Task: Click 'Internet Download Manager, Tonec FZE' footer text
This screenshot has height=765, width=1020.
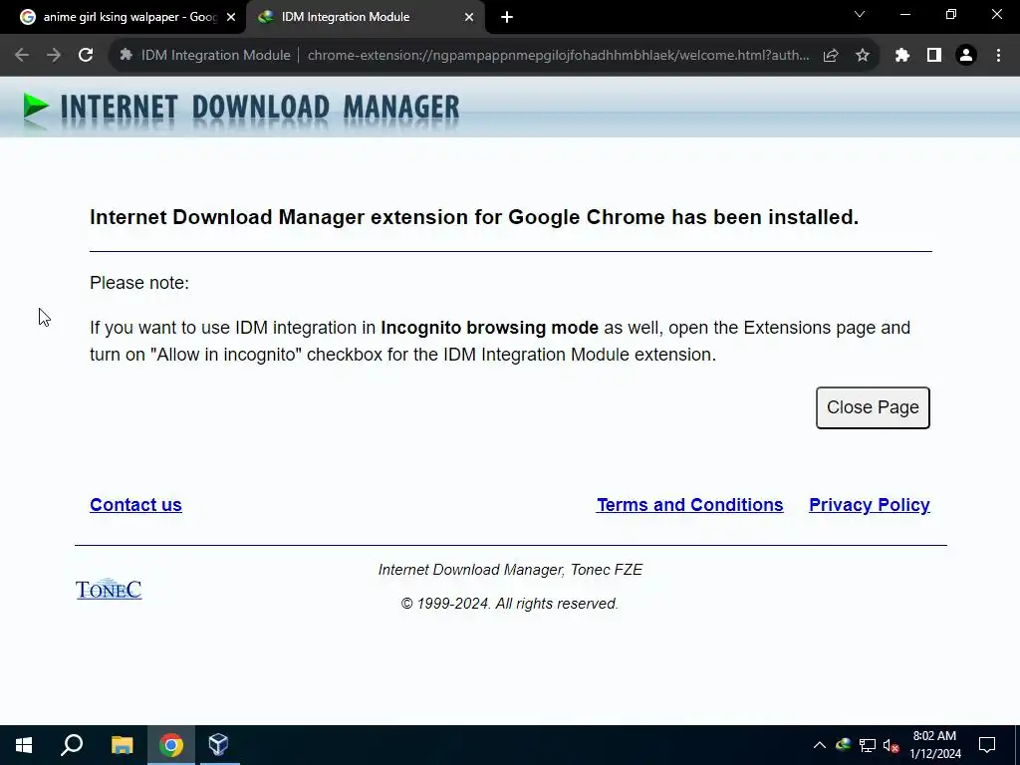Action: click(x=510, y=570)
